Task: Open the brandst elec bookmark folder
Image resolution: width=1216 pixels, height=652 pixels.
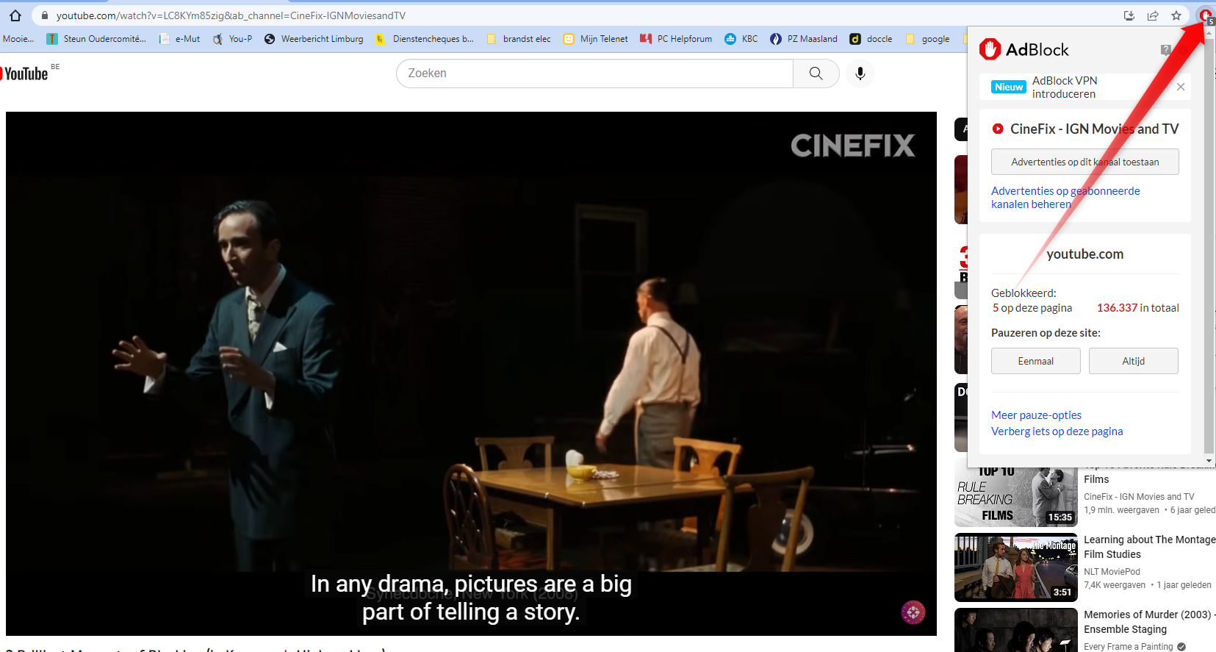Action: (x=519, y=39)
